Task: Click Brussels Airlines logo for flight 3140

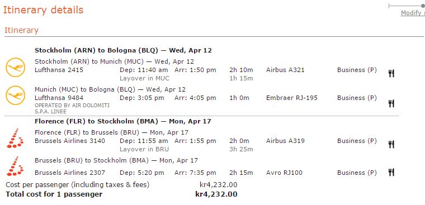Action: coord(15,138)
